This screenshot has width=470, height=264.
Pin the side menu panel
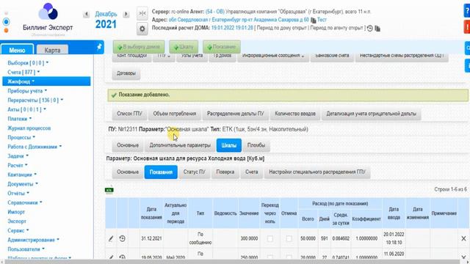(x=99, y=47)
